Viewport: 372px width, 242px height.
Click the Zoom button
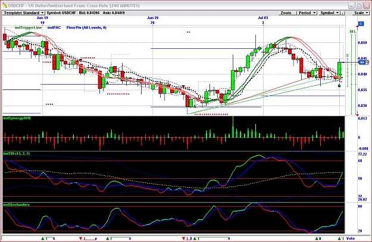click(x=287, y=13)
